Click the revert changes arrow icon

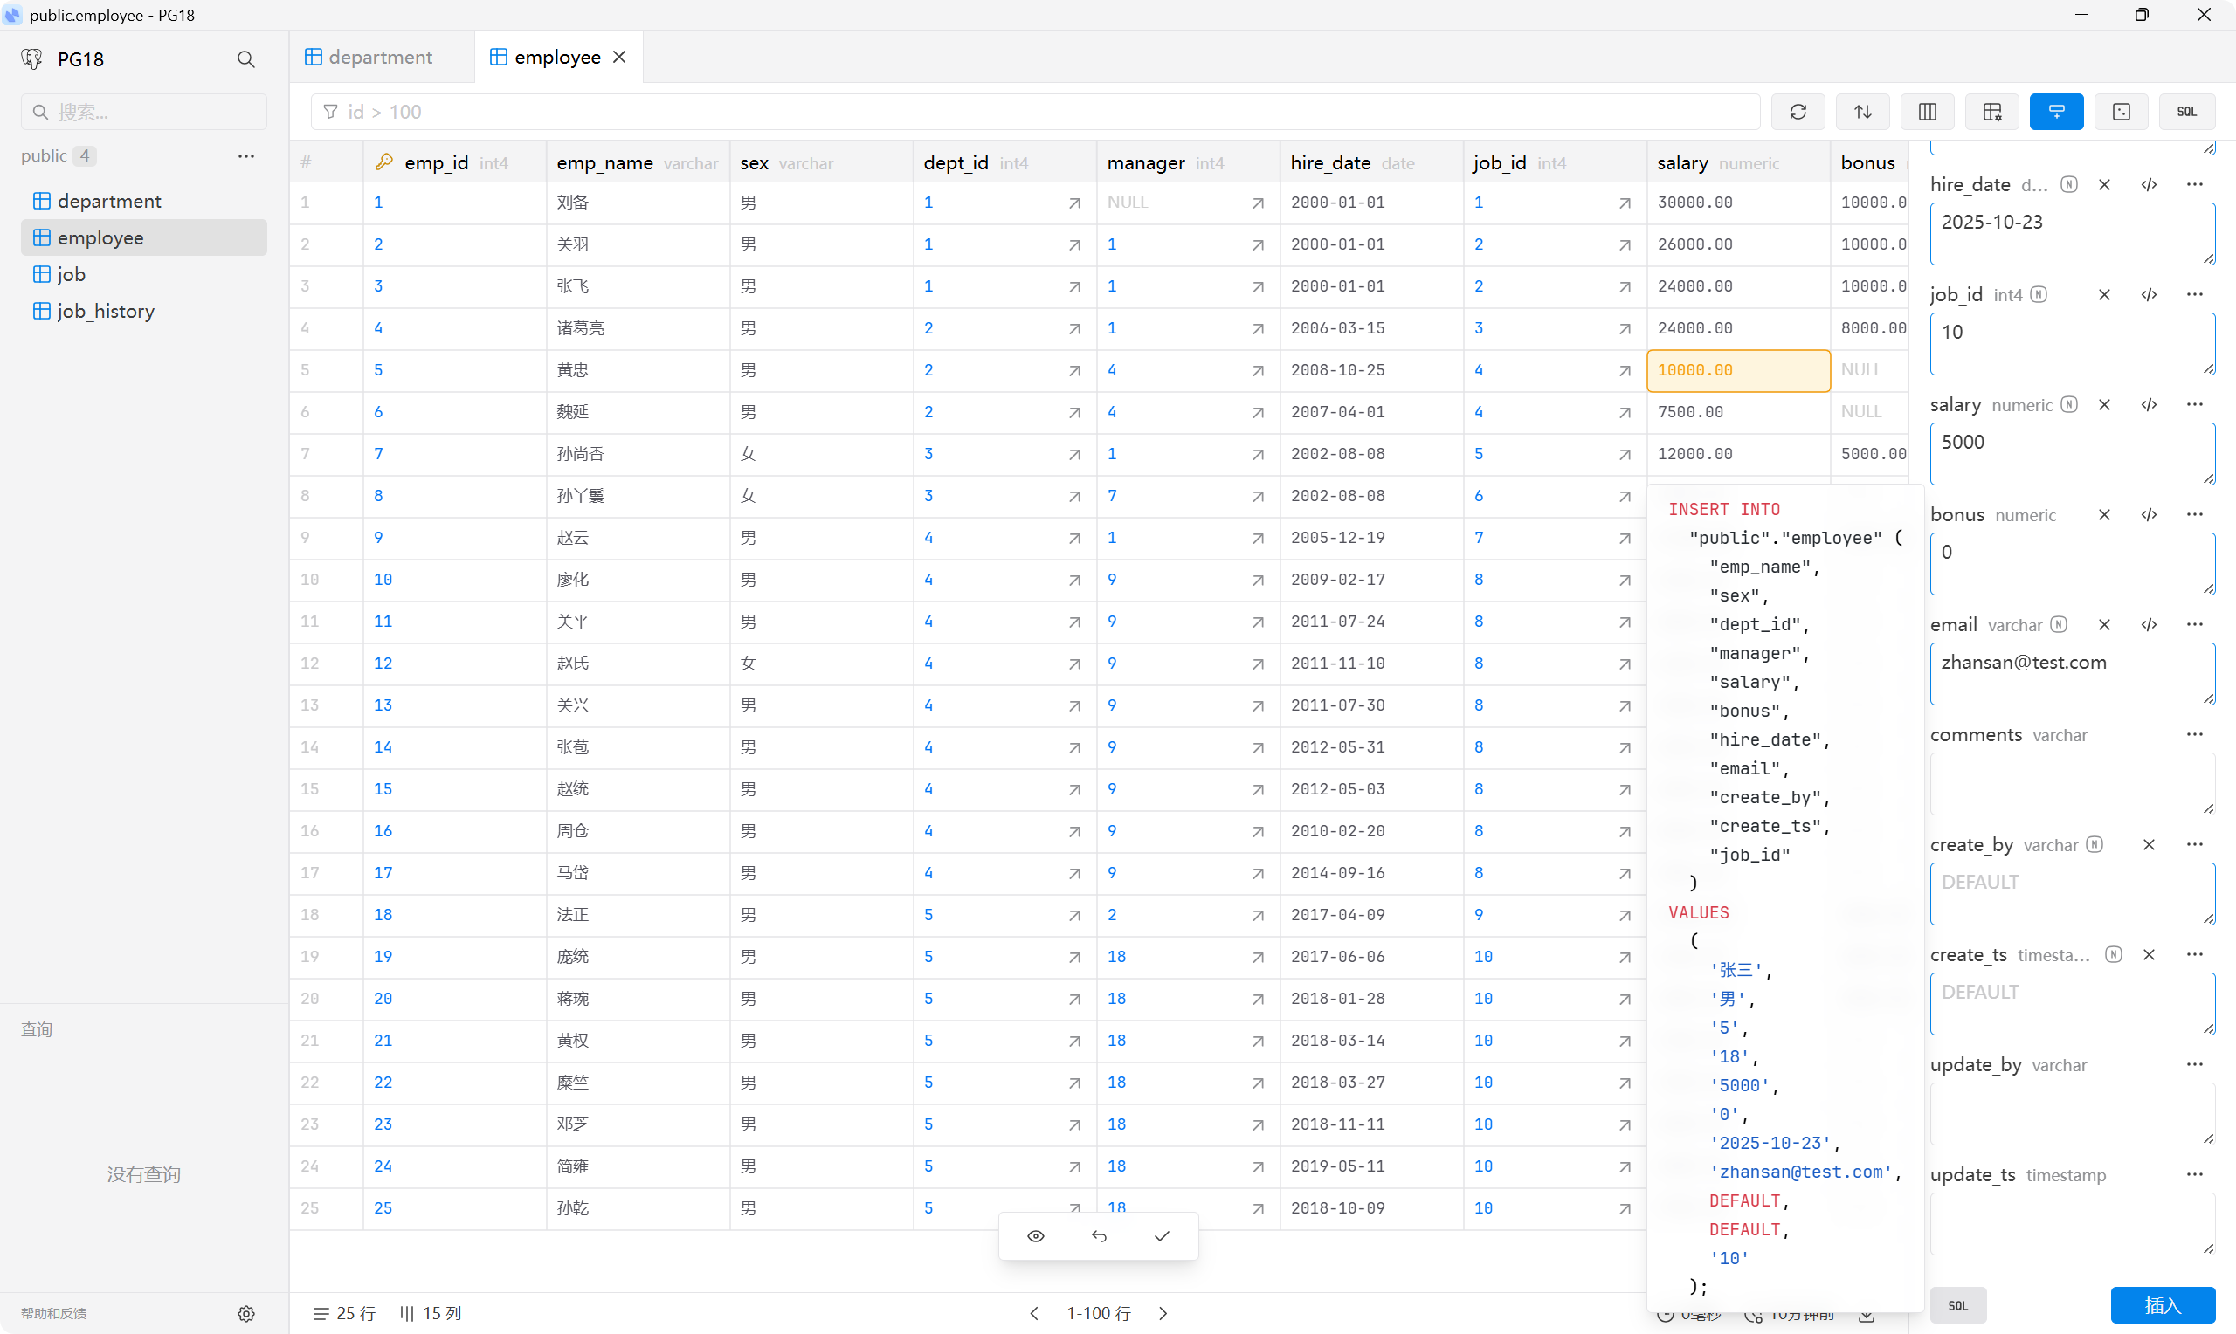click(x=1099, y=1236)
